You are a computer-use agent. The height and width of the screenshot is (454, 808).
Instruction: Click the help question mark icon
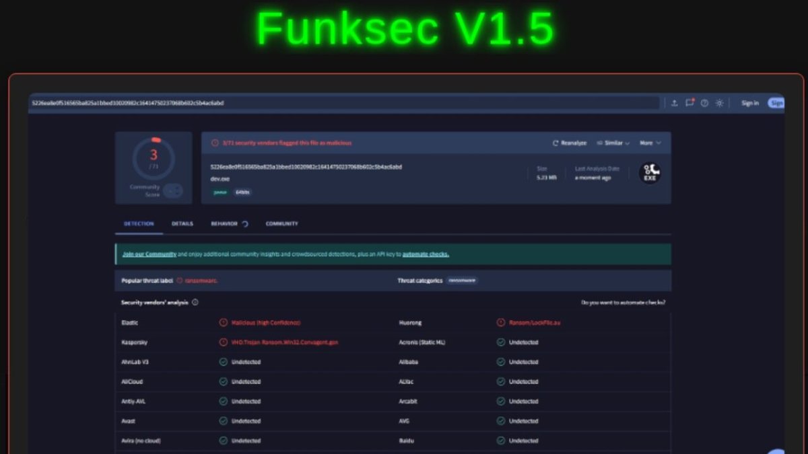704,102
